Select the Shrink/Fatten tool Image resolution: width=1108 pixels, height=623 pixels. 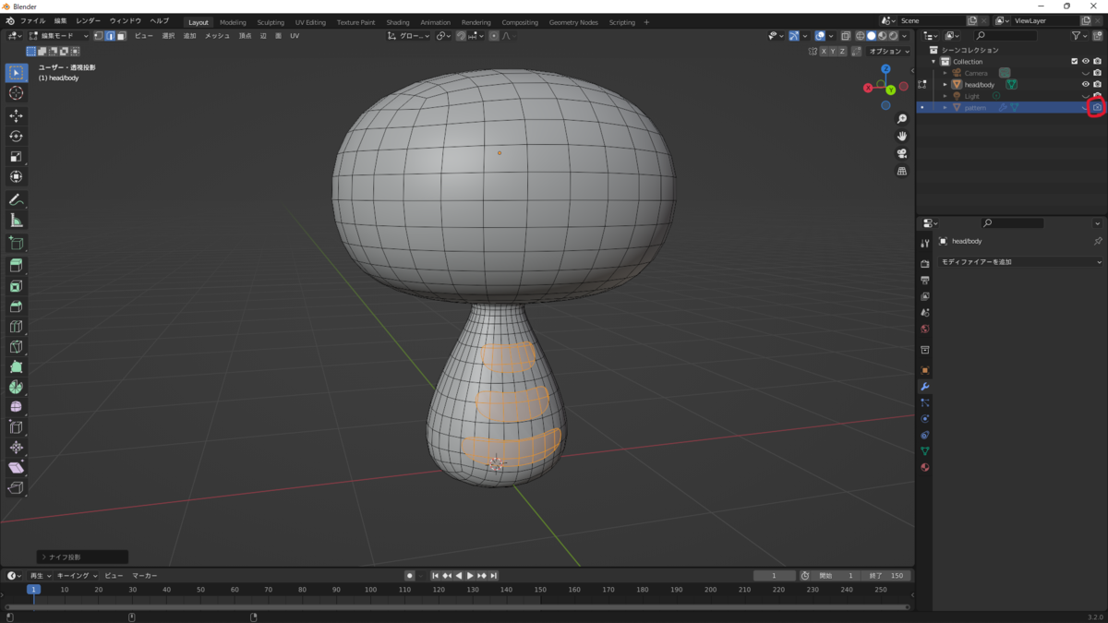pyautogui.click(x=16, y=448)
